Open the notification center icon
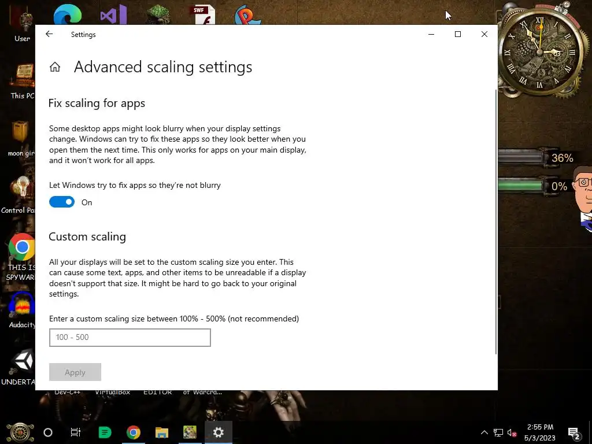Viewport: 592px width, 444px height. click(x=574, y=432)
